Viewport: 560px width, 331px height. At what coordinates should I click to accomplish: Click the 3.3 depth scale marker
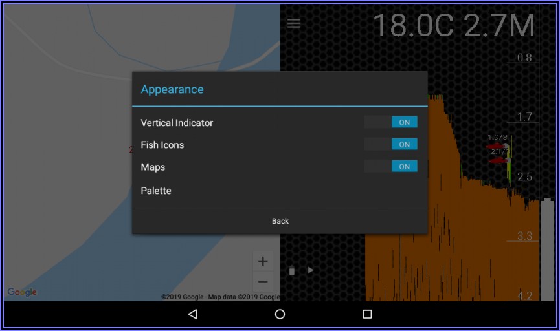pos(524,236)
